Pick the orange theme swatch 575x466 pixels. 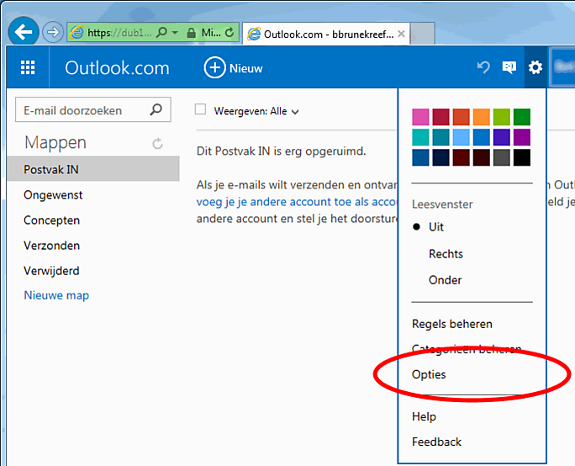coord(481,117)
